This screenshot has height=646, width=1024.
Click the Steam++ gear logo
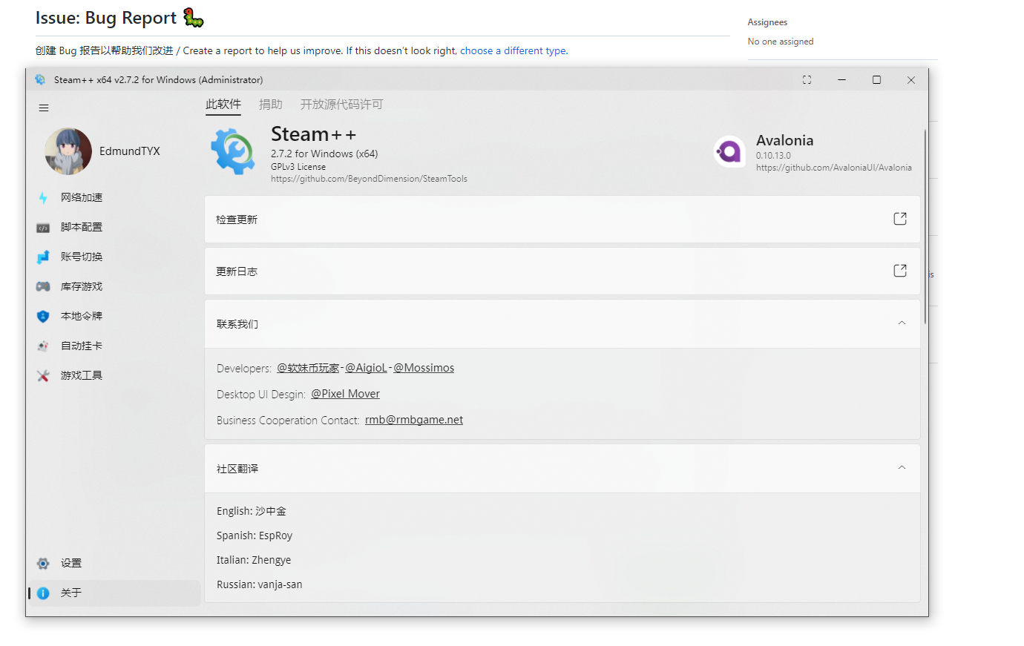233,151
